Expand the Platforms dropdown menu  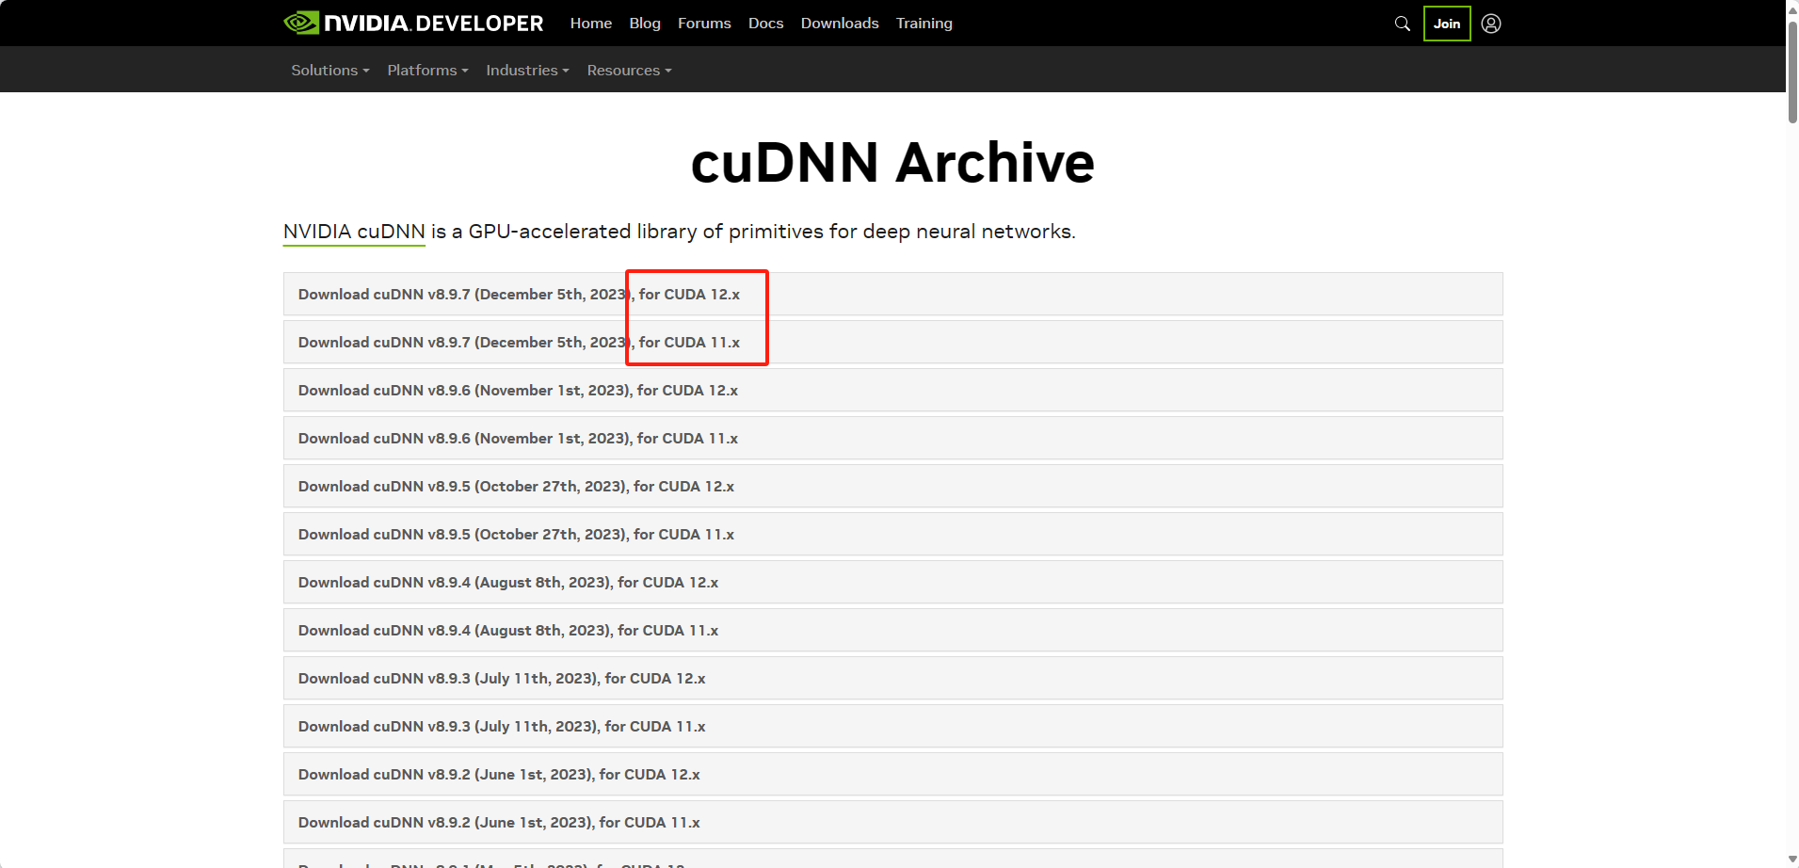(x=427, y=70)
